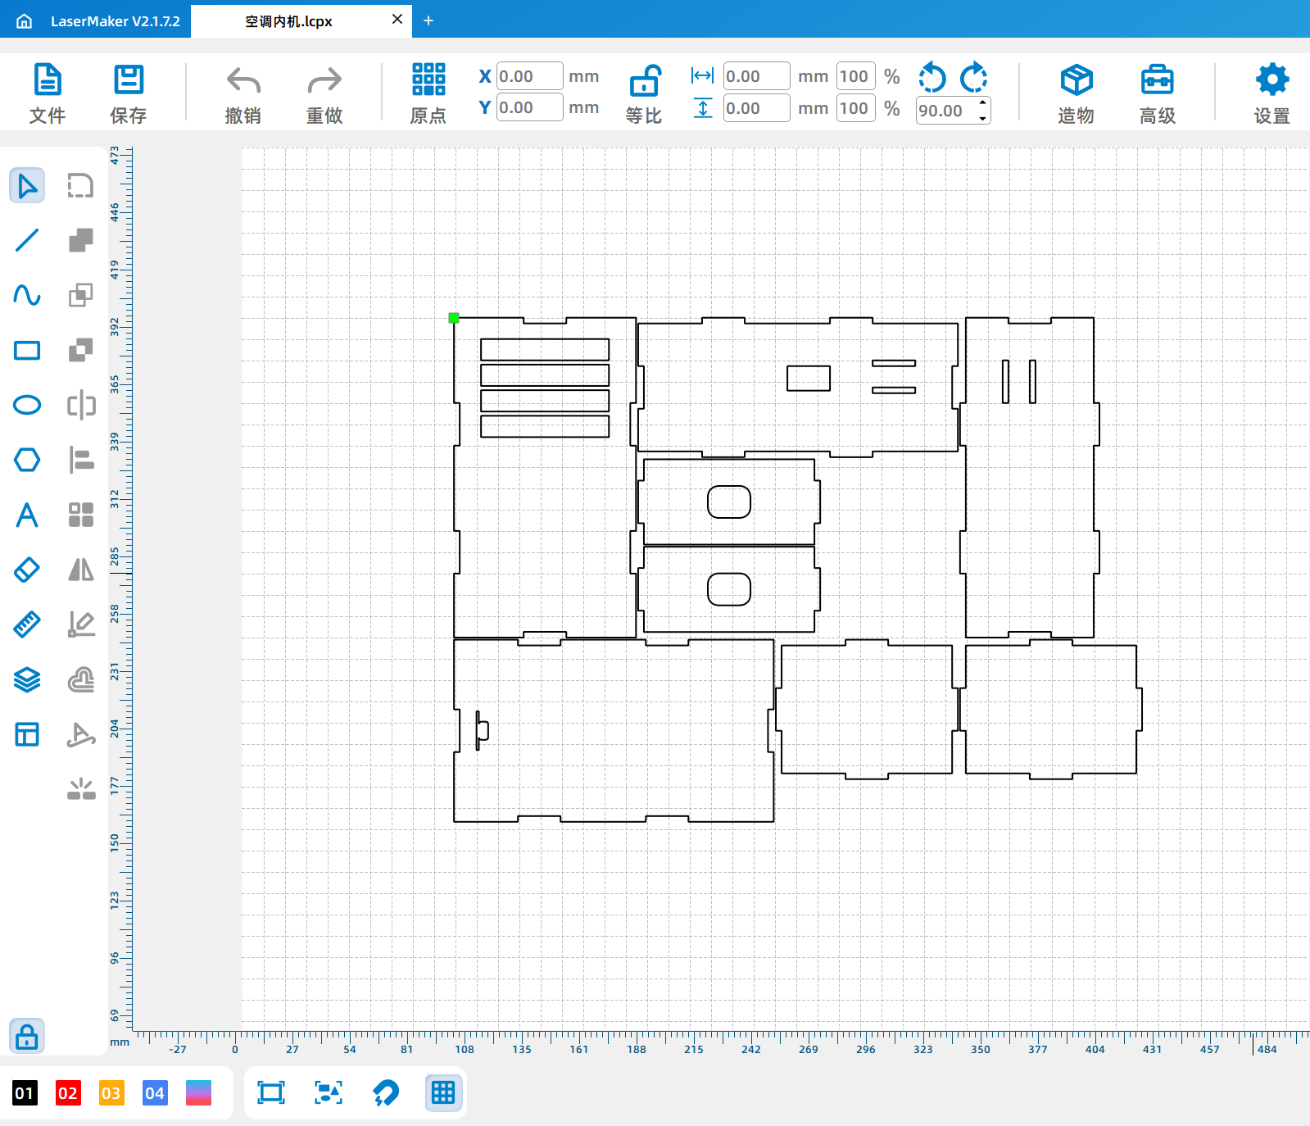
Task: Click the focus selection view icon
Action: tap(329, 1092)
